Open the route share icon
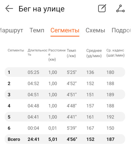Image resolution: width=131 pixels, height=151 pixels. coord(121,8)
